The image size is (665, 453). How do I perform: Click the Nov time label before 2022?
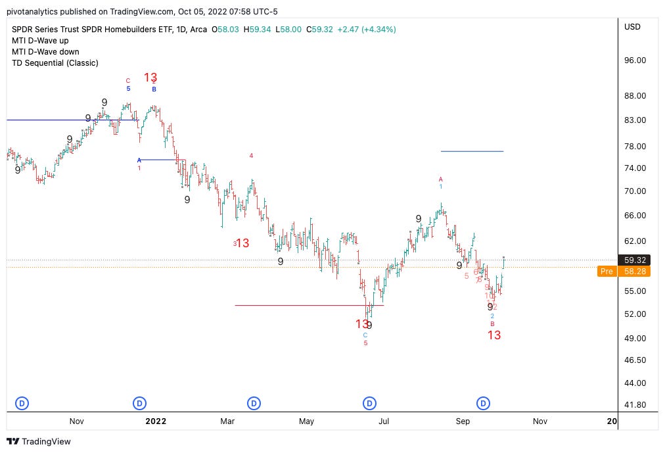click(77, 421)
